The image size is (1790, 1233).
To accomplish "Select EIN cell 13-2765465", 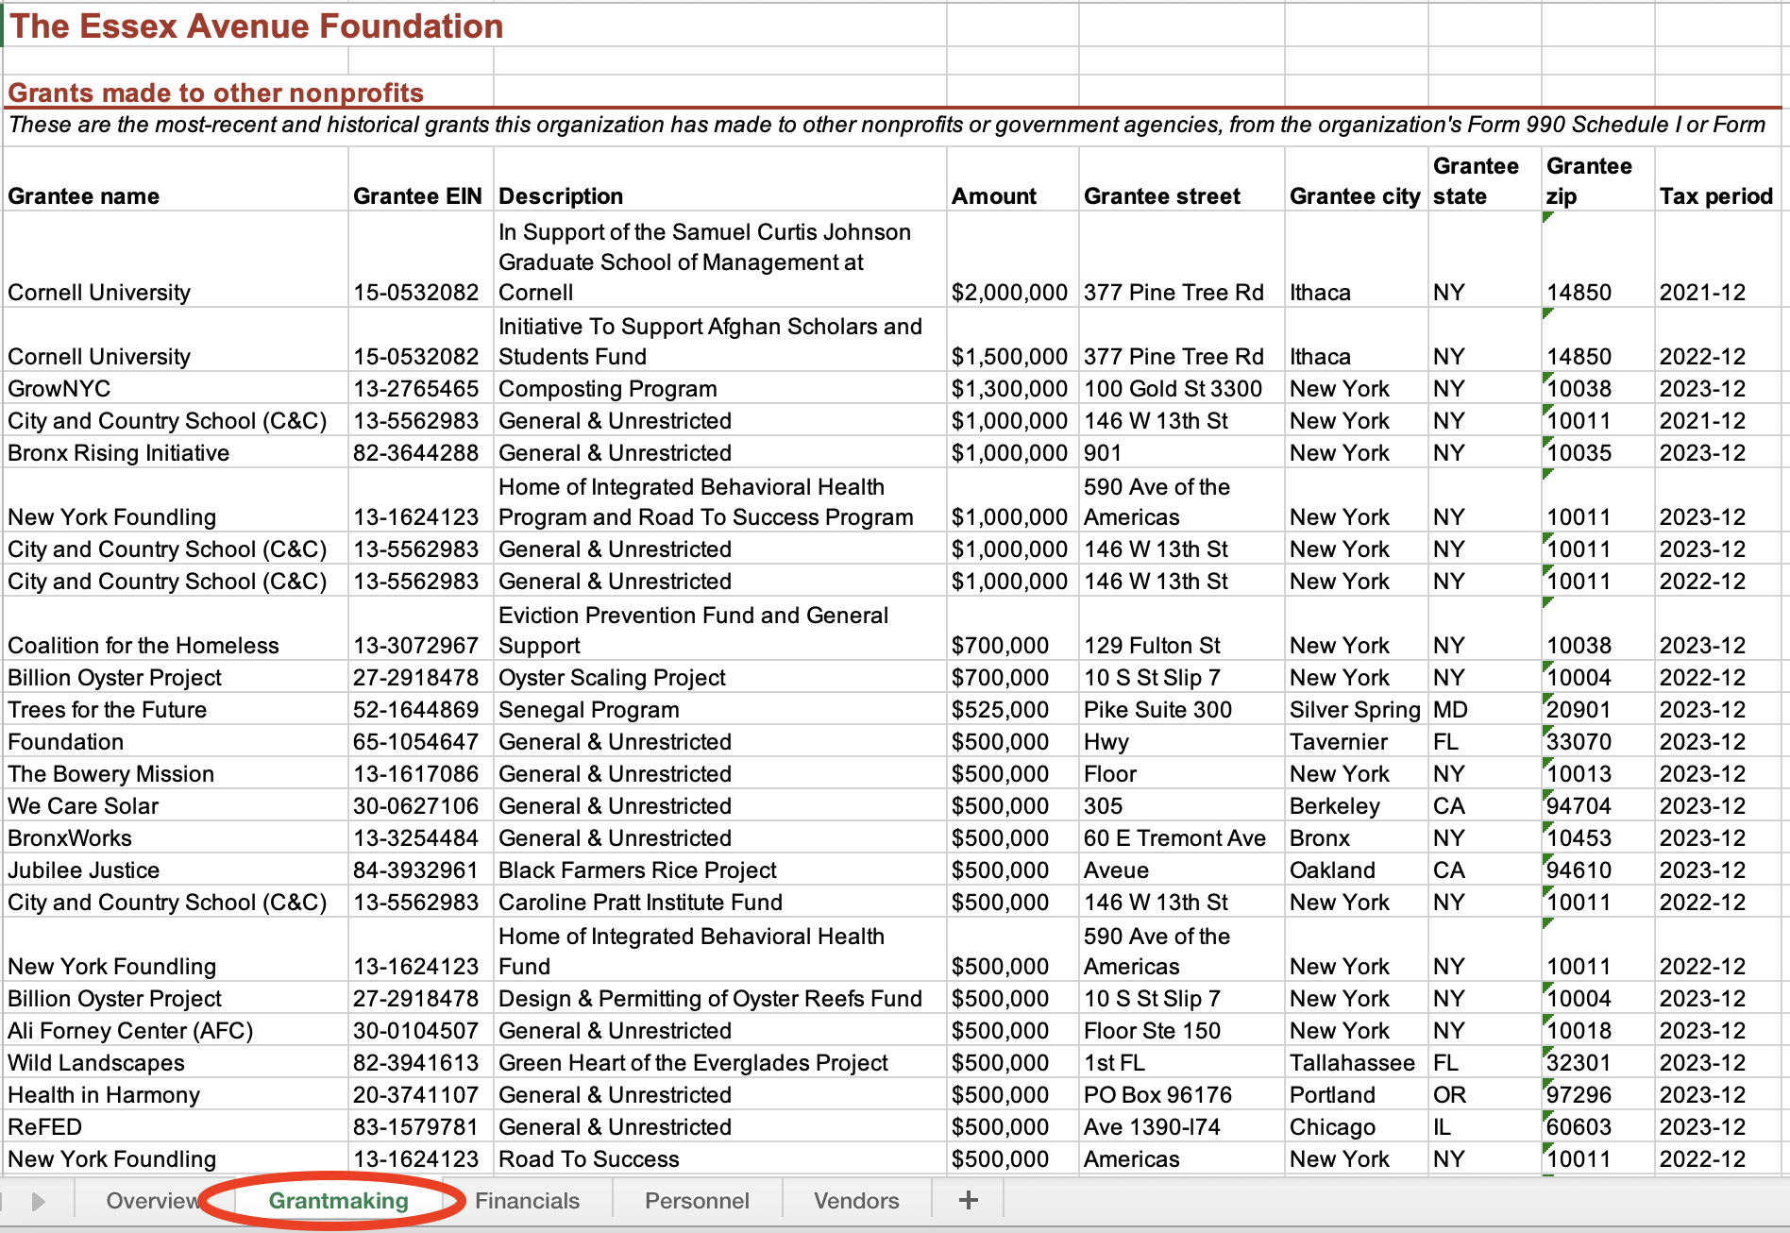I will (418, 388).
